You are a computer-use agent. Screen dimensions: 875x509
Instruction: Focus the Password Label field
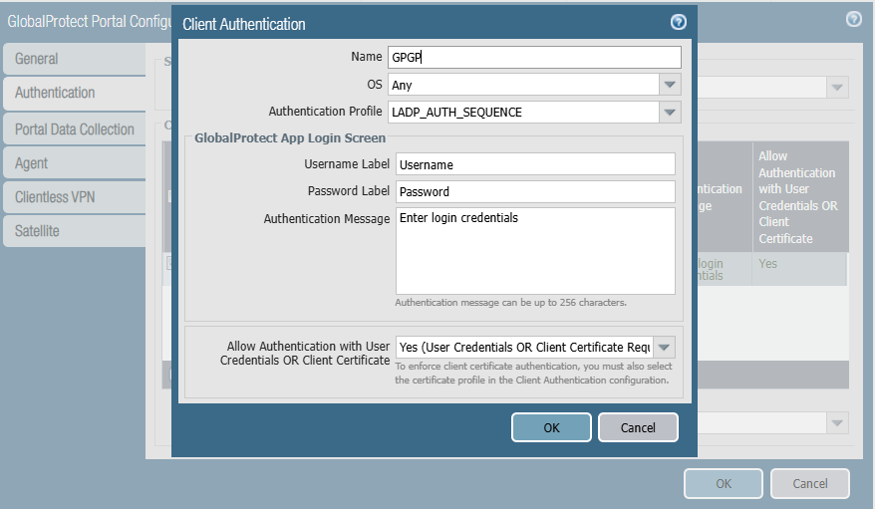click(535, 192)
